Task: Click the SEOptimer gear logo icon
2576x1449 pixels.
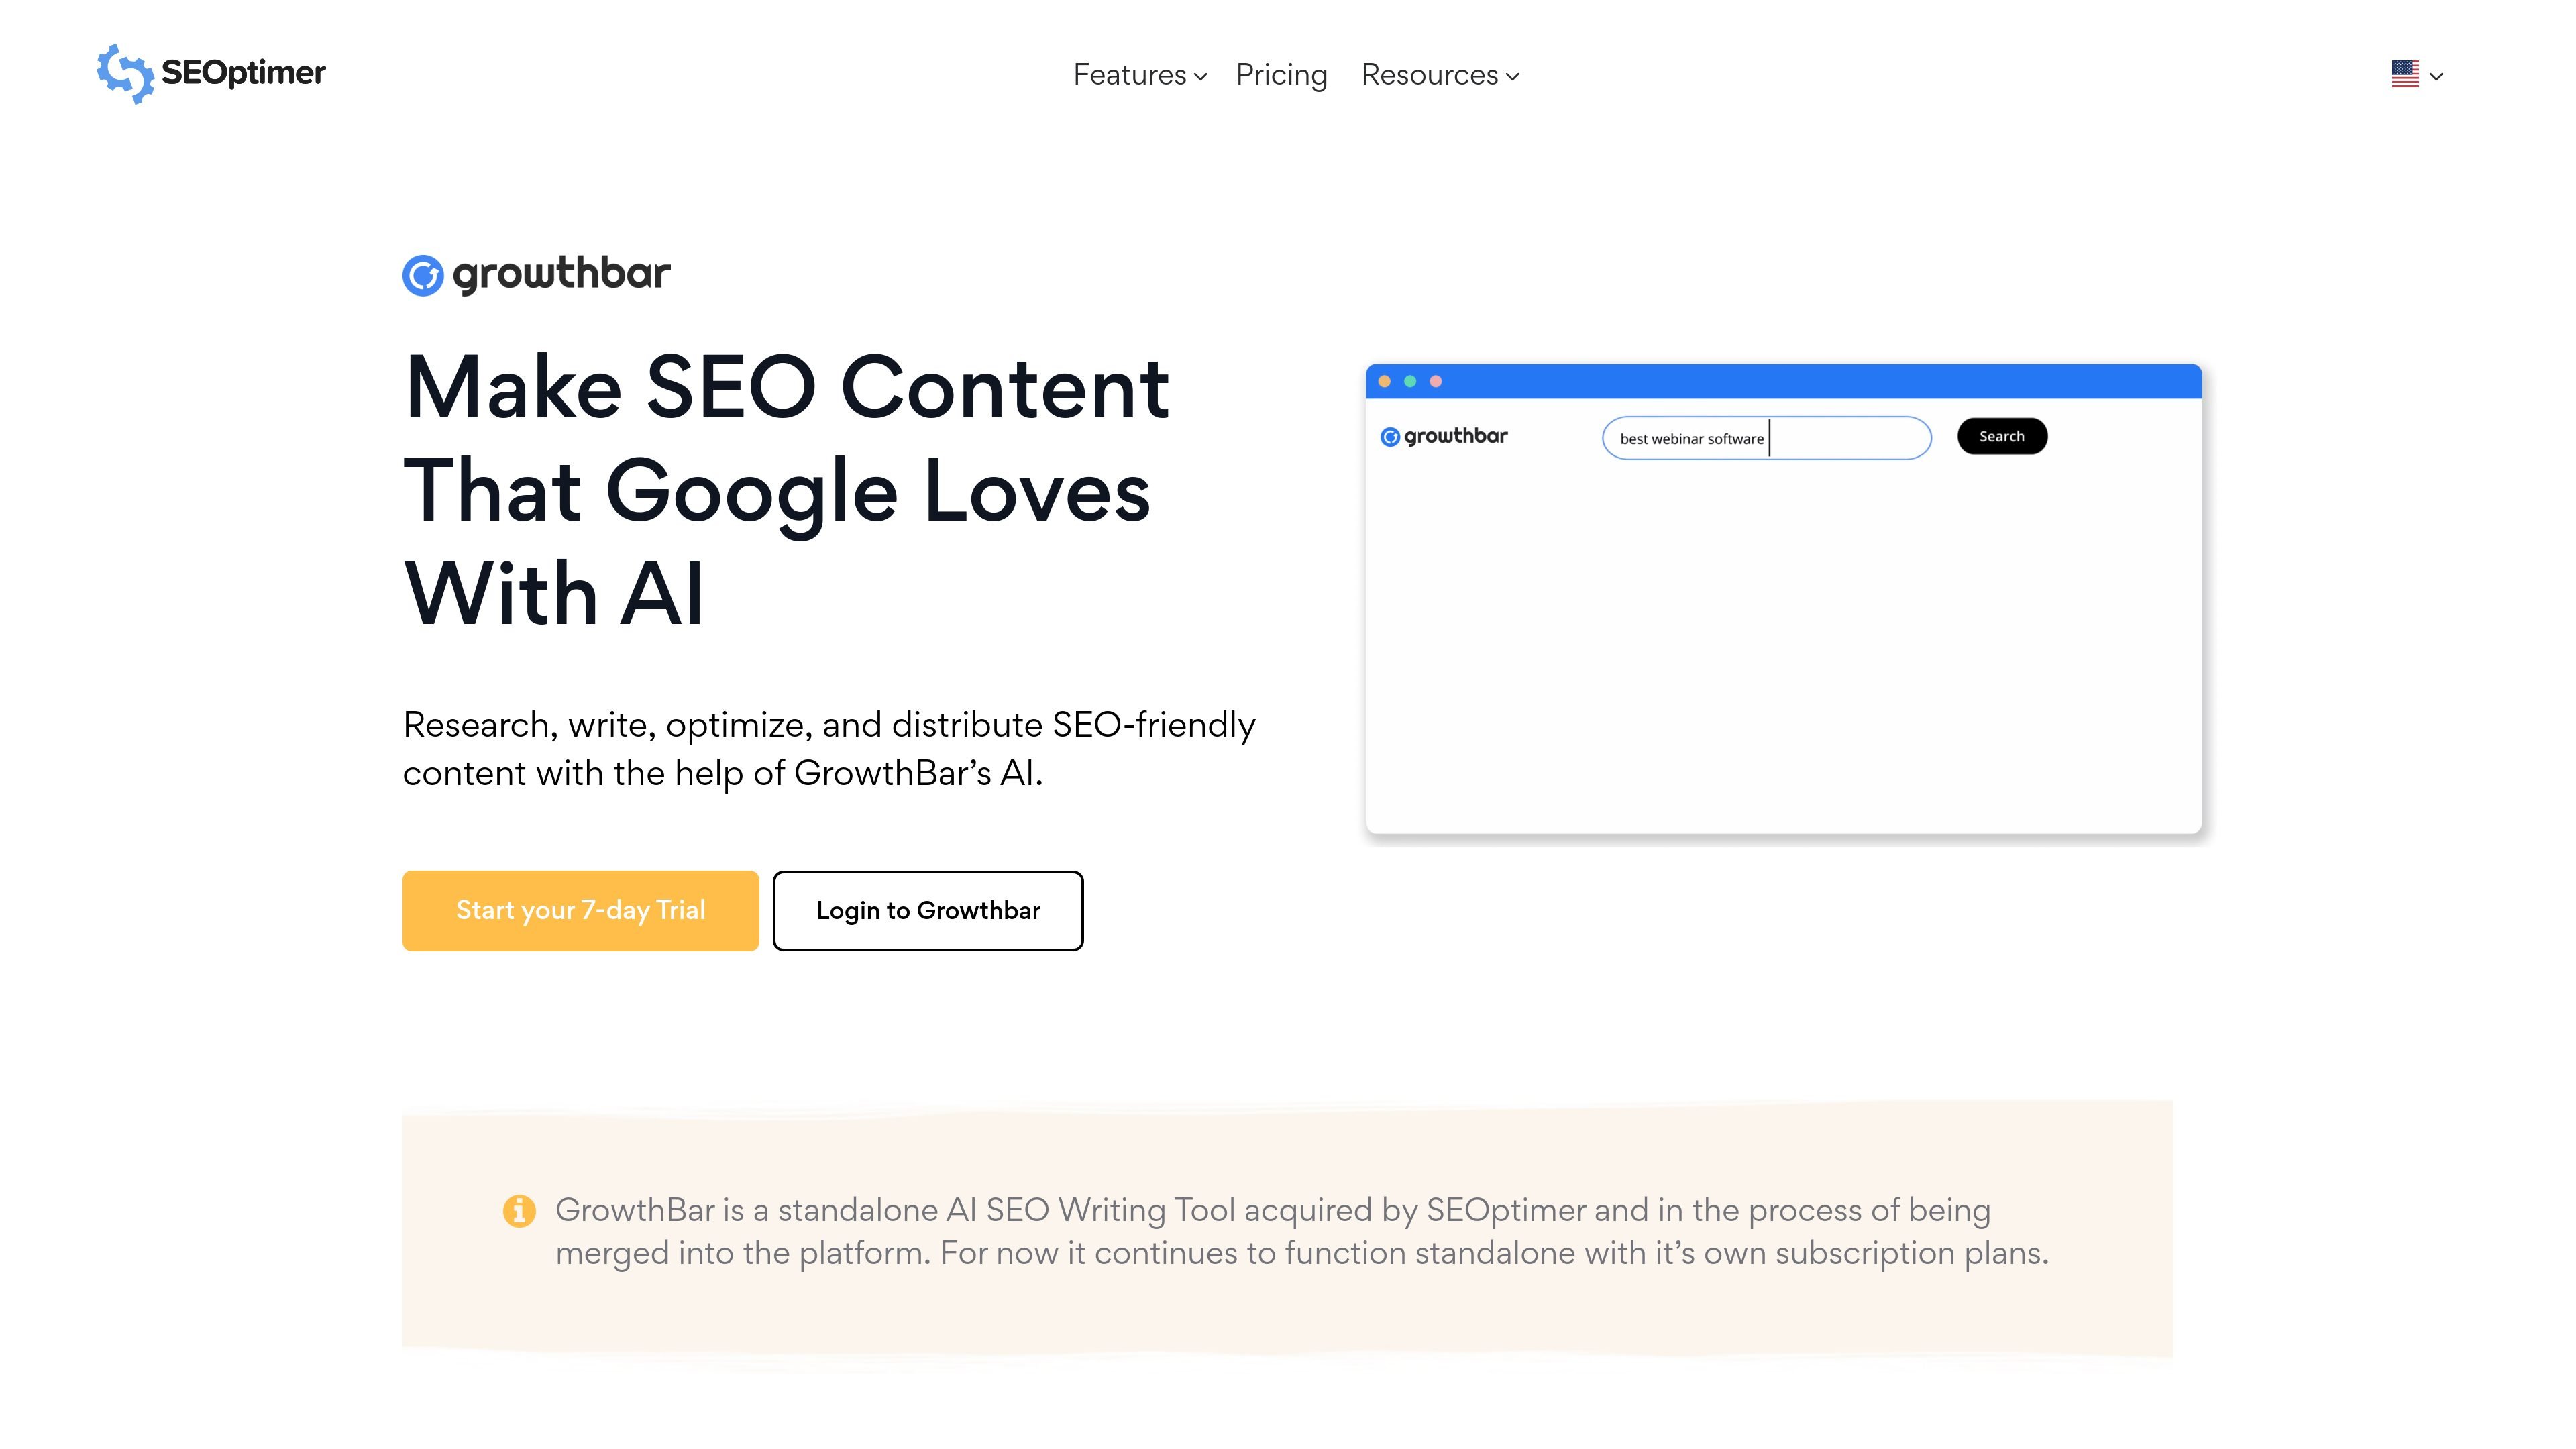Action: click(x=126, y=73)
